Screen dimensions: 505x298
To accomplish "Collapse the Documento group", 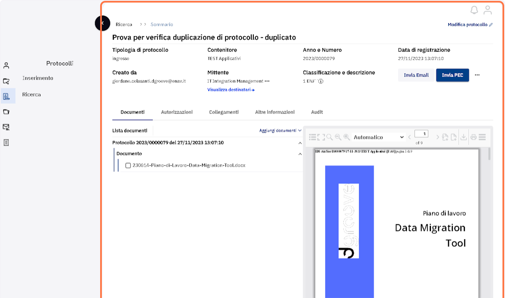I will (300, 154).
